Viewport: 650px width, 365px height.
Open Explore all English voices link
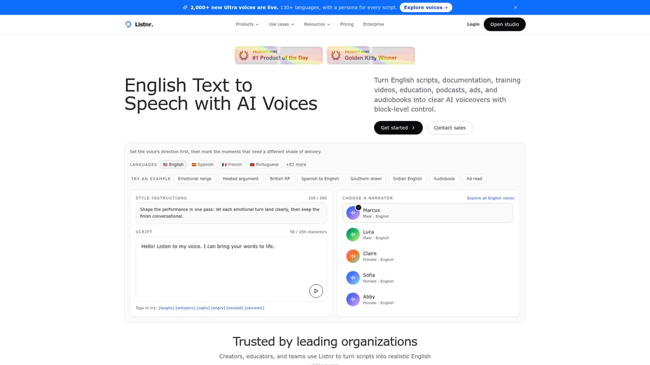pyautogui.click(x=491, y=198)
